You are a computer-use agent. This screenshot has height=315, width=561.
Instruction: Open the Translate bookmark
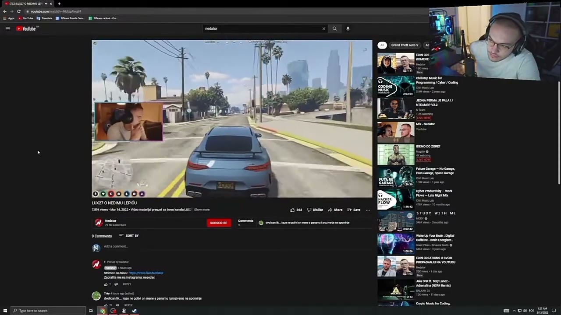click(x=45, y=18)
